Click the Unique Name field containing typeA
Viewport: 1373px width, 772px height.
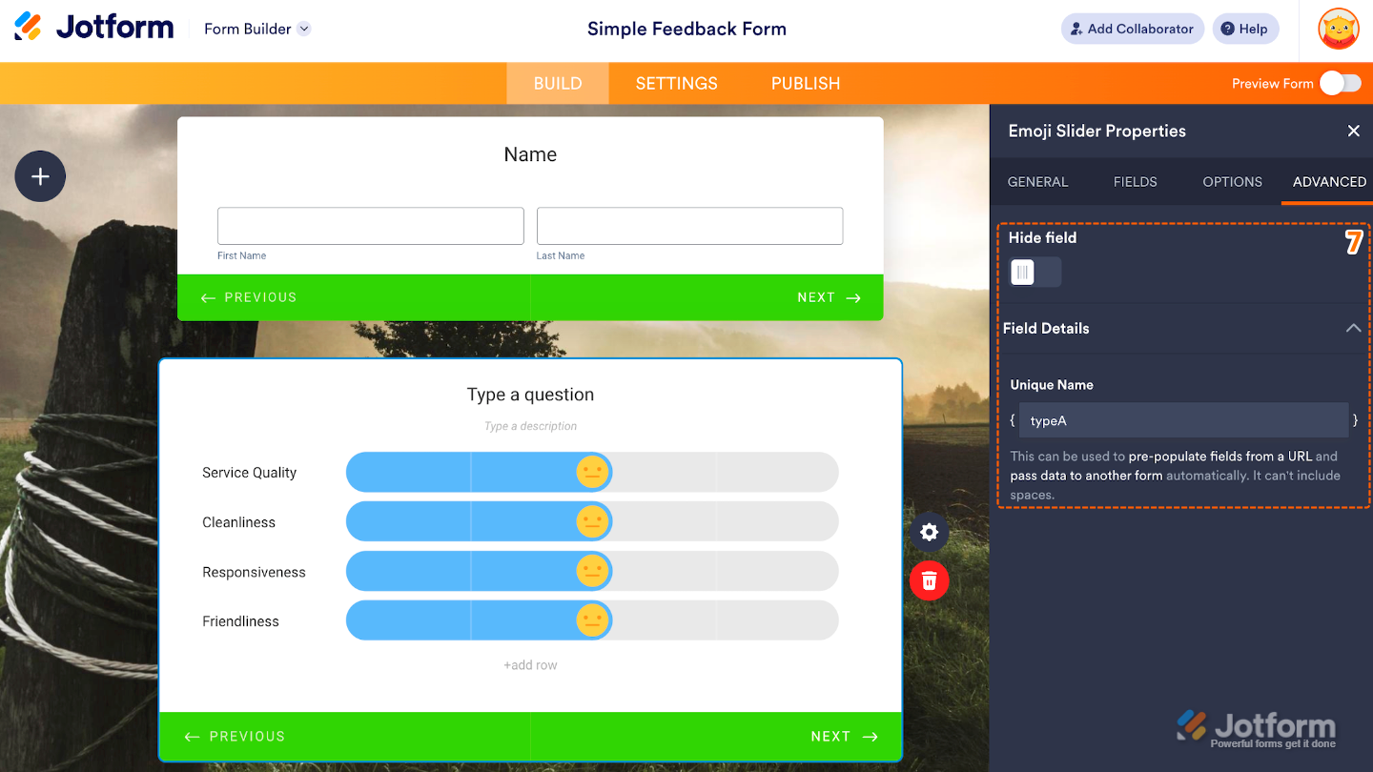tap(1183, 420)
